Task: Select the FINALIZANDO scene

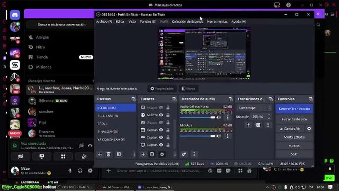Action: click(115, 132)
